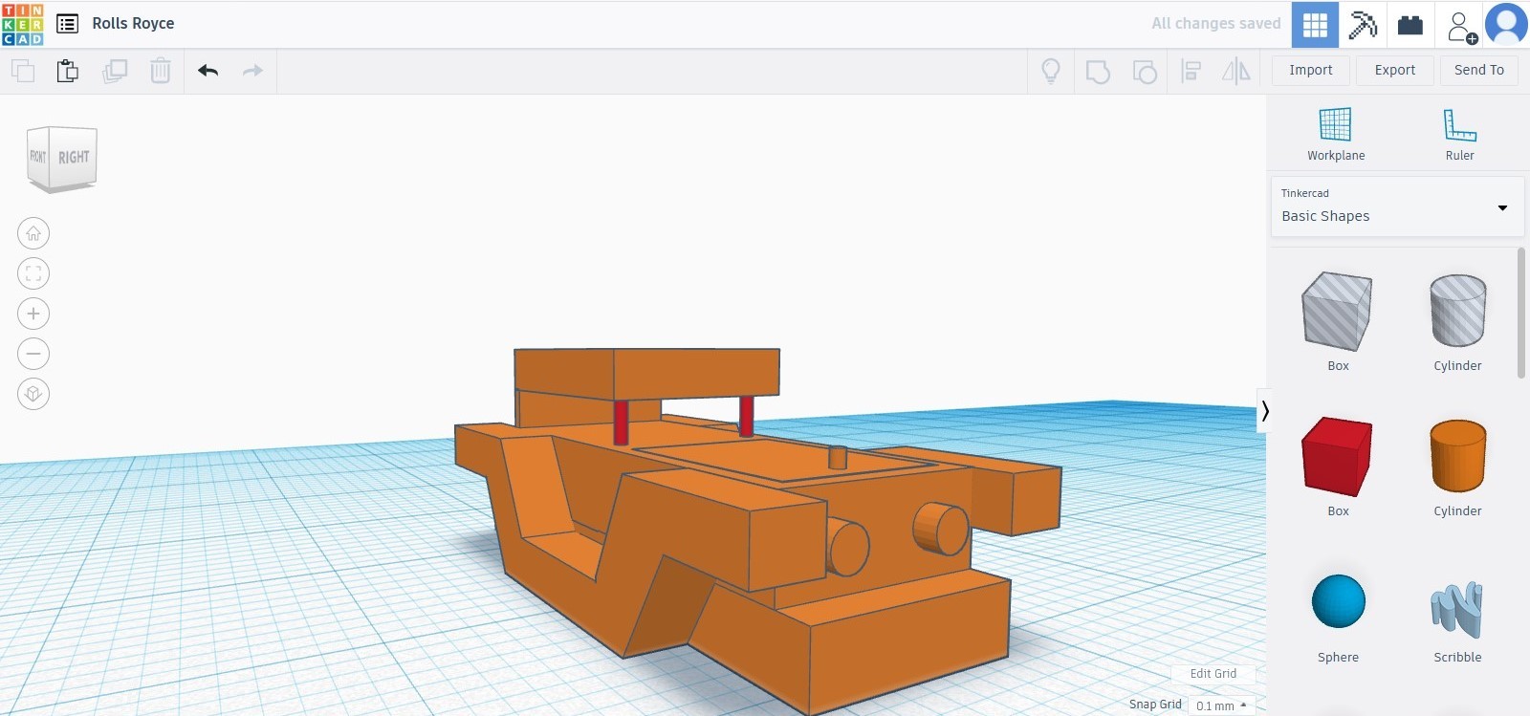Click the Edit Grid button
Image resolution: width=1530 pixels, height=716 pixels.
click(x=1213, y=674)
